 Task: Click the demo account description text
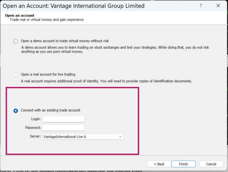(x=115, y=50)
